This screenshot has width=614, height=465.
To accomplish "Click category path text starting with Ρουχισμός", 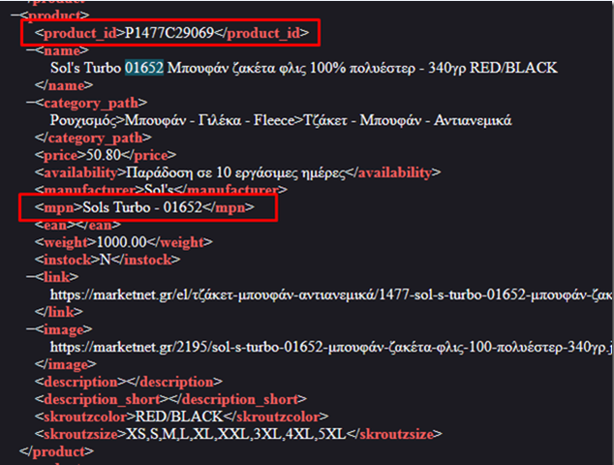I will point(281,120).
